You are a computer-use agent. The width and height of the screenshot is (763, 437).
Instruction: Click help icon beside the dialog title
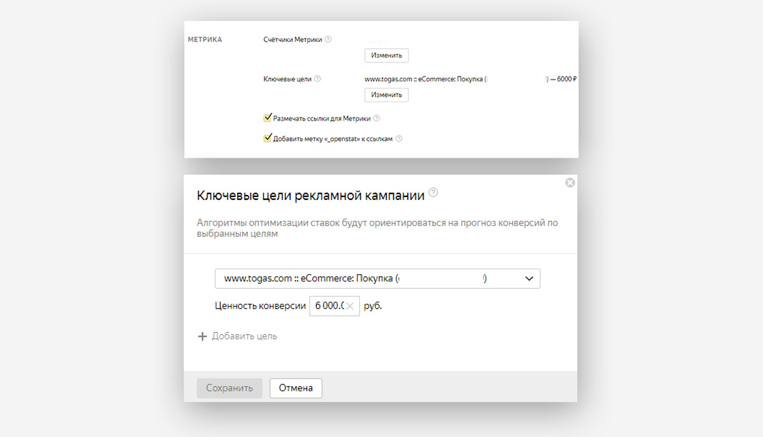[x=434, y=192]
